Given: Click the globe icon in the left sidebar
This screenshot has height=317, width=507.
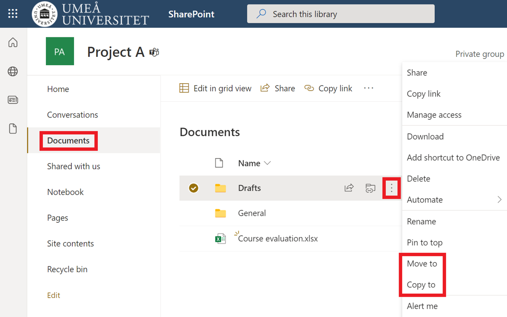Looking at the screenshot, I should pos(13,71).
